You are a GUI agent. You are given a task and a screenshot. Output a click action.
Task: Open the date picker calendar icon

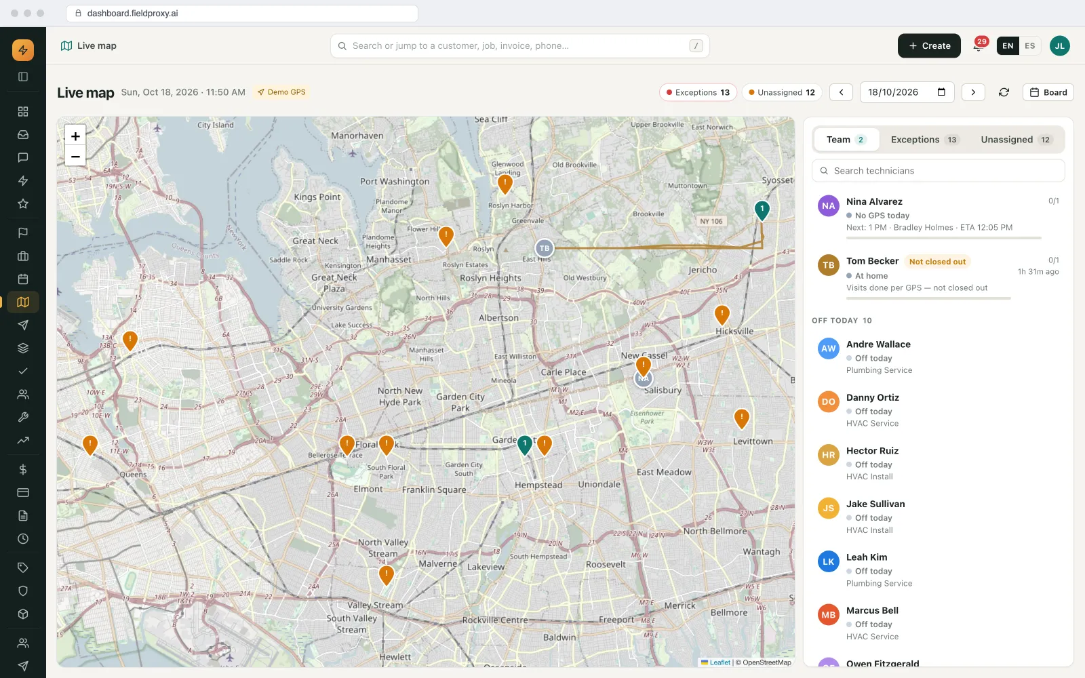941,92
